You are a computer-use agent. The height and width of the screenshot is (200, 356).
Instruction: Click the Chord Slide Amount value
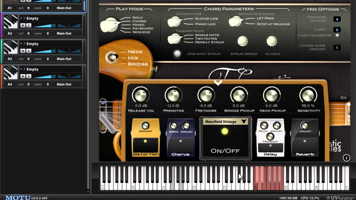tap(337, 47)
